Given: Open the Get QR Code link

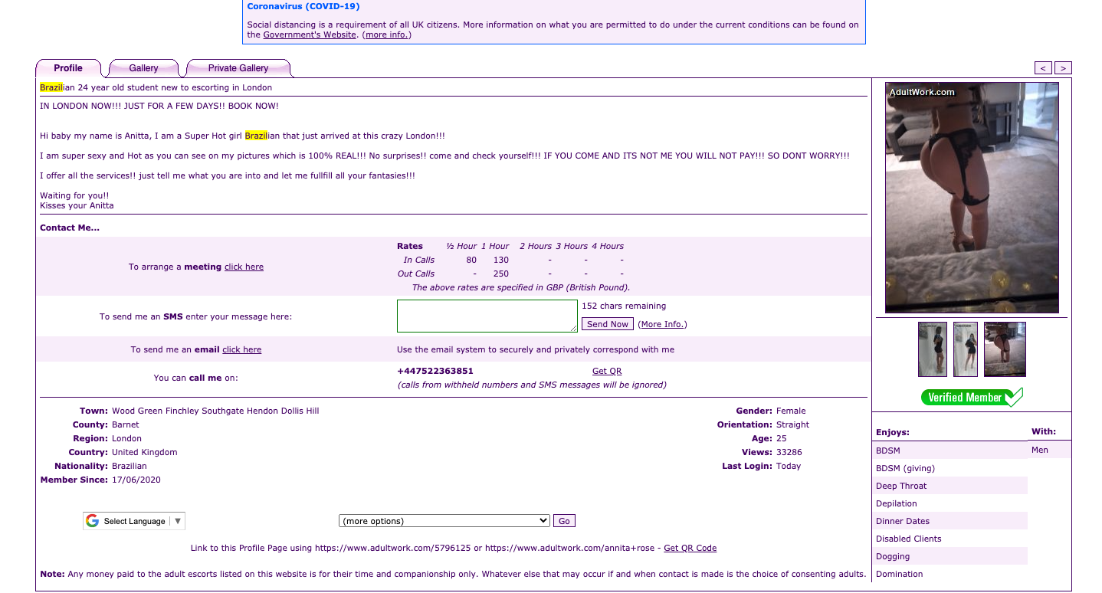Looking at the screenshot, I should [690, 548].
